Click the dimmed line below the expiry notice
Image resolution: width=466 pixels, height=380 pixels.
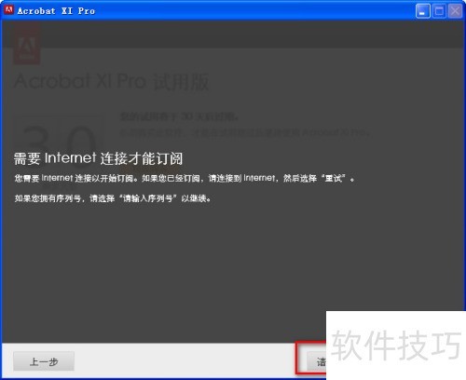(x=245, y=133)
